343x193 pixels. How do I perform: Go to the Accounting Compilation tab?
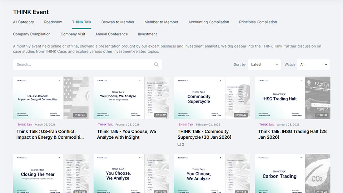(x=209, y=22)
